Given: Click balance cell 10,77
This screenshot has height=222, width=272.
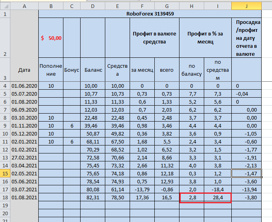Looking at the screenshot, I should (x=93, y=94).
